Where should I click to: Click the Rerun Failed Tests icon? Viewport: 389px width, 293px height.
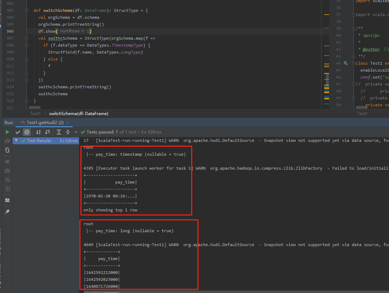[7, 141]
